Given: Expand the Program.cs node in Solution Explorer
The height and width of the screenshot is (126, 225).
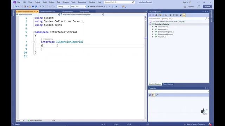Looking at the screenshot, I should coord(152,37).
